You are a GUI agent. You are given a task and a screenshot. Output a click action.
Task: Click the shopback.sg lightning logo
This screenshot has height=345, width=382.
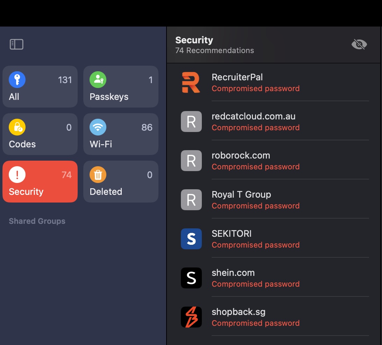click(x=191, y=317)
